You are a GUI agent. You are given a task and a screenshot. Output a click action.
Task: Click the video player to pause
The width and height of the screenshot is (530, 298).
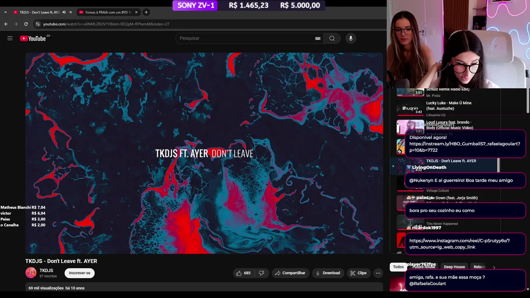click(x=204, y=153)
